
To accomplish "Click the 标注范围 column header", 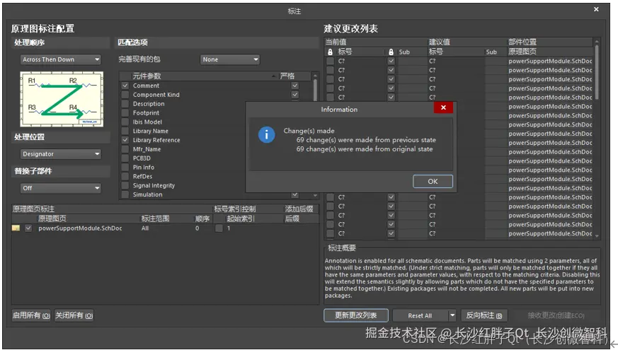I will 155,218.
